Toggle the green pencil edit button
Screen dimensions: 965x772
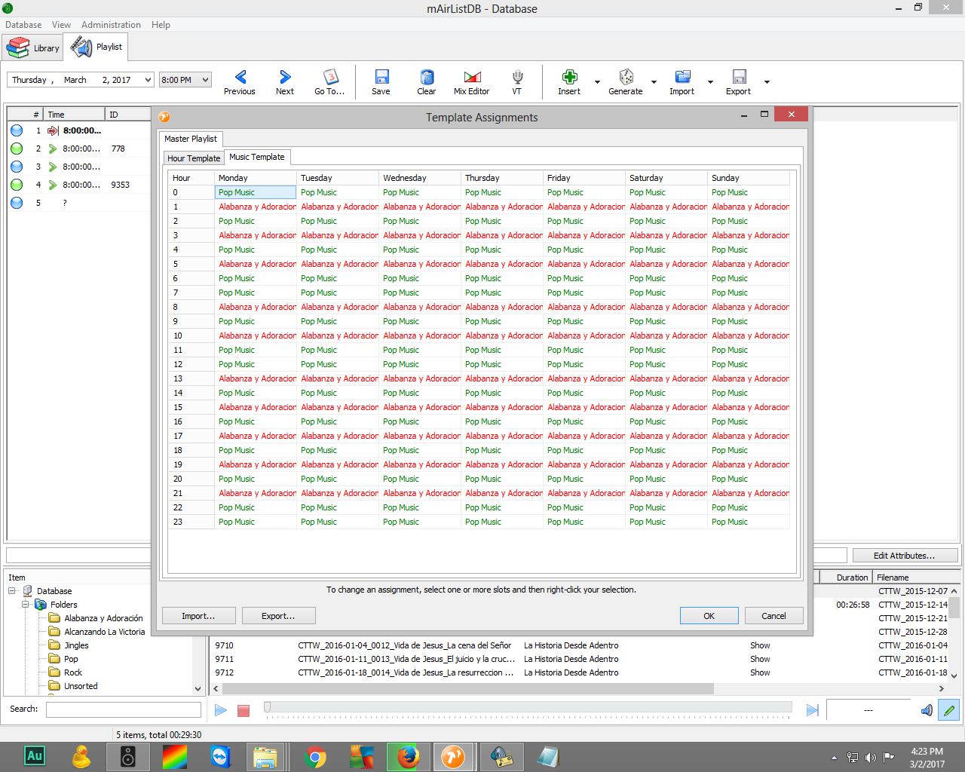click(948, 710)
